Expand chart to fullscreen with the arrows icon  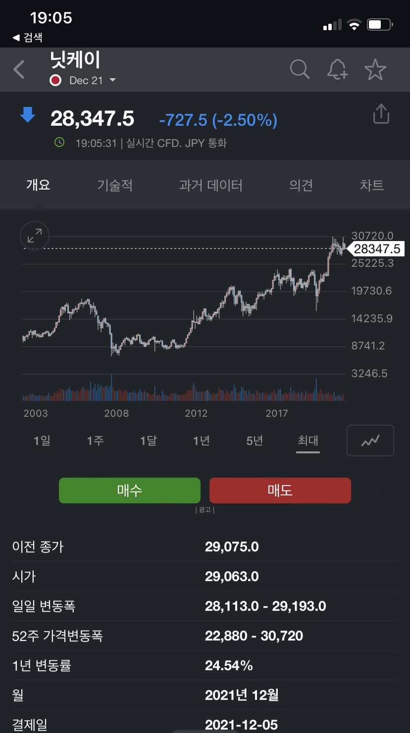click(x=35, y=236)
